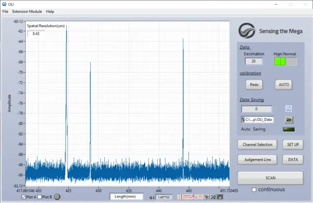This screenshot has width=313, height=203.
Task: Toggle the Auto Saving indicator
Action: click(x=288, y=129)
